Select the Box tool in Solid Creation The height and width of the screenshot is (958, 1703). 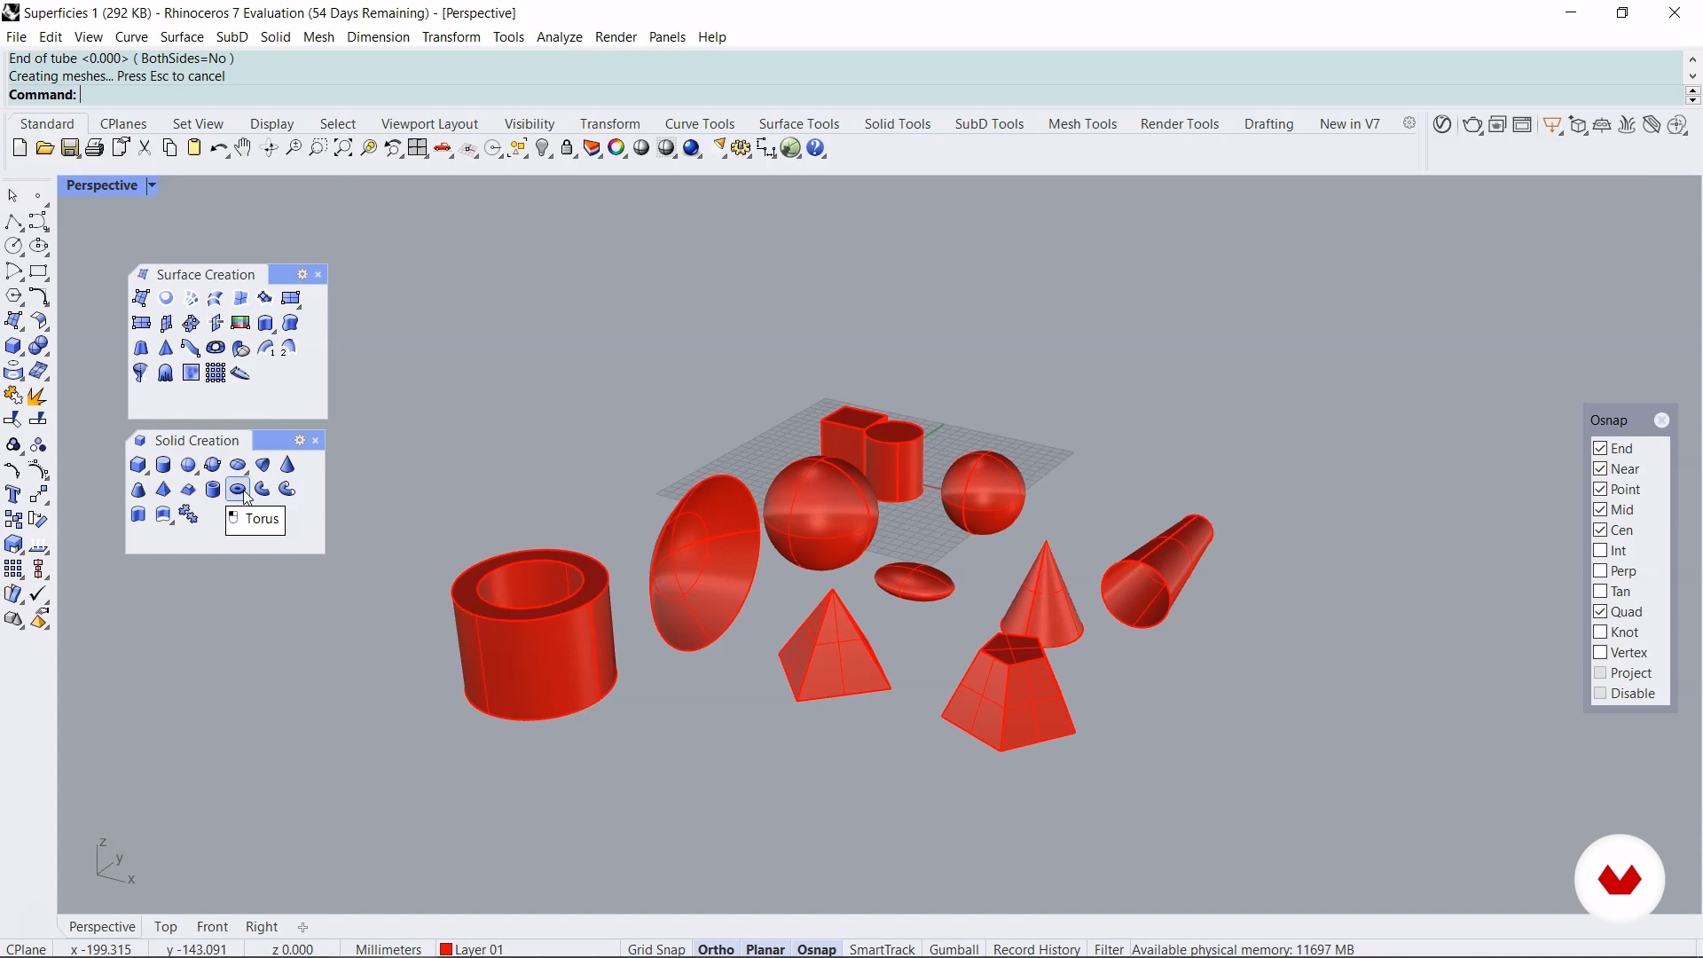pos(138,465)
